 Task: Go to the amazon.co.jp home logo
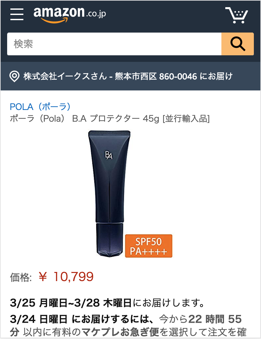coord(70,15)
